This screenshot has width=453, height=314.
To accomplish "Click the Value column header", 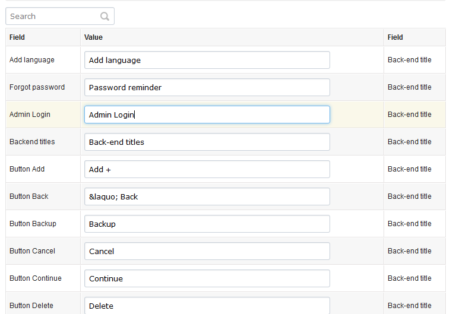I will (x=93, y=37).
